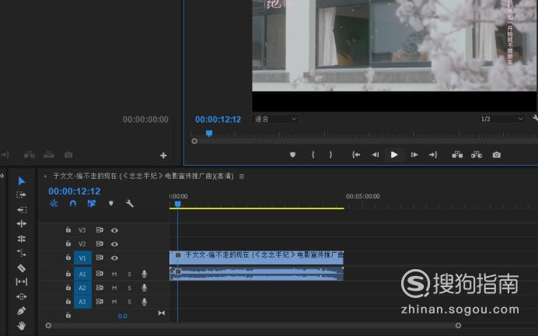Select the Track Select Forward tool
The image size is (538, 336).
(x=21, y=194)
